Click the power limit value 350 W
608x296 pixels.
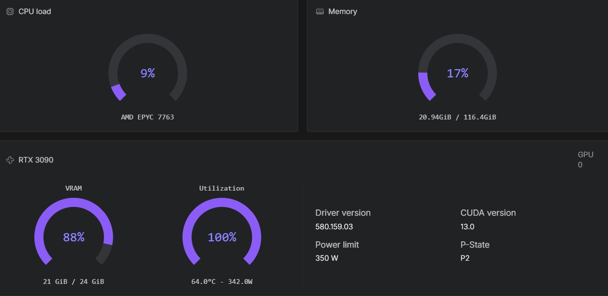click(x=327, y=258)
